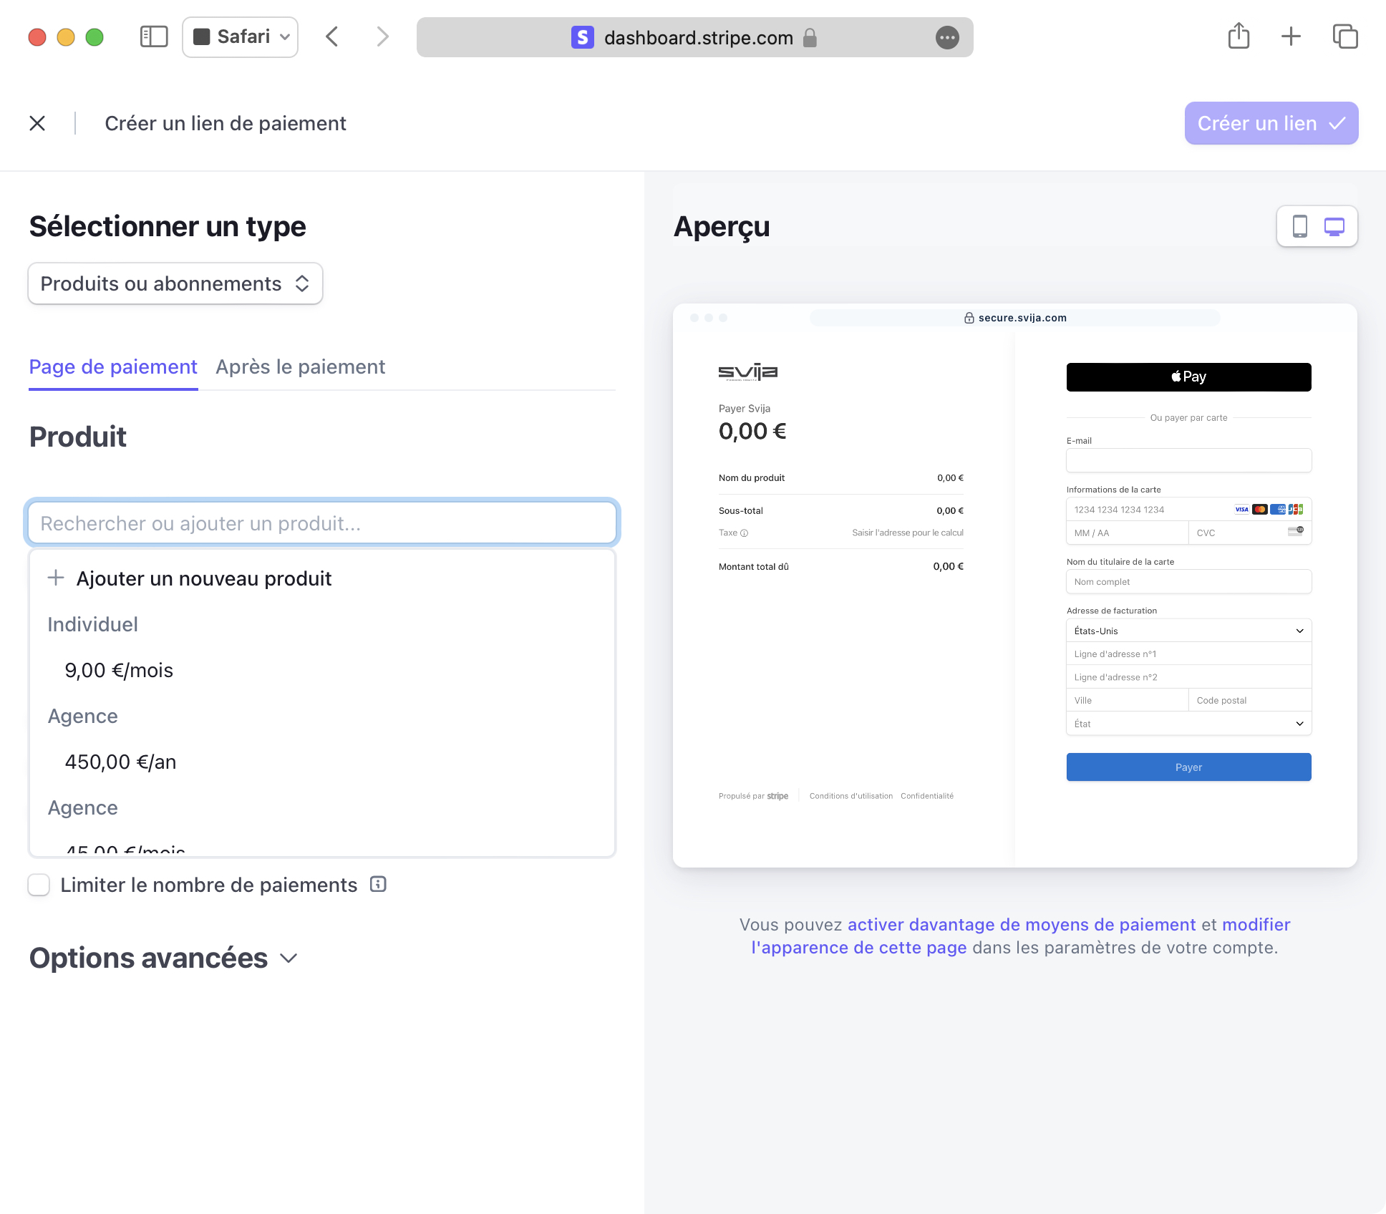Show the tab overview icon
Screen dimensions: 1386x1214
(1344, 37)
